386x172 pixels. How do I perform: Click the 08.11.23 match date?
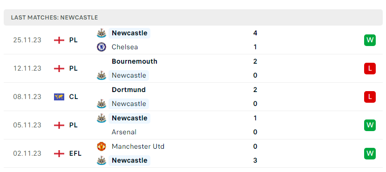click(27, 97)
